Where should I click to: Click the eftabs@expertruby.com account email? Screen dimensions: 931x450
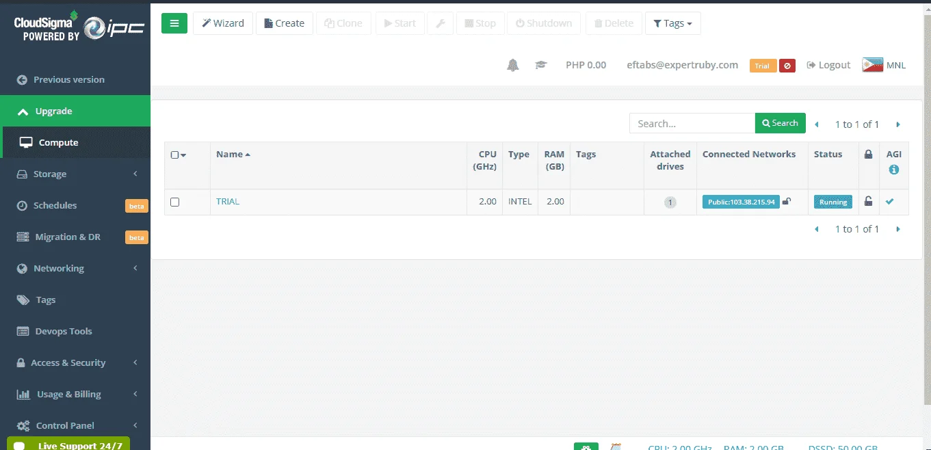683,65
